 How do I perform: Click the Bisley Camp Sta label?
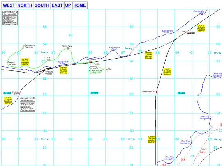point(67,47)
